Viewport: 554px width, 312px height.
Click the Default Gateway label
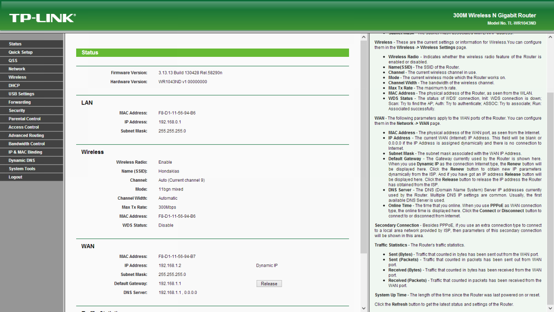click(131, 284)
